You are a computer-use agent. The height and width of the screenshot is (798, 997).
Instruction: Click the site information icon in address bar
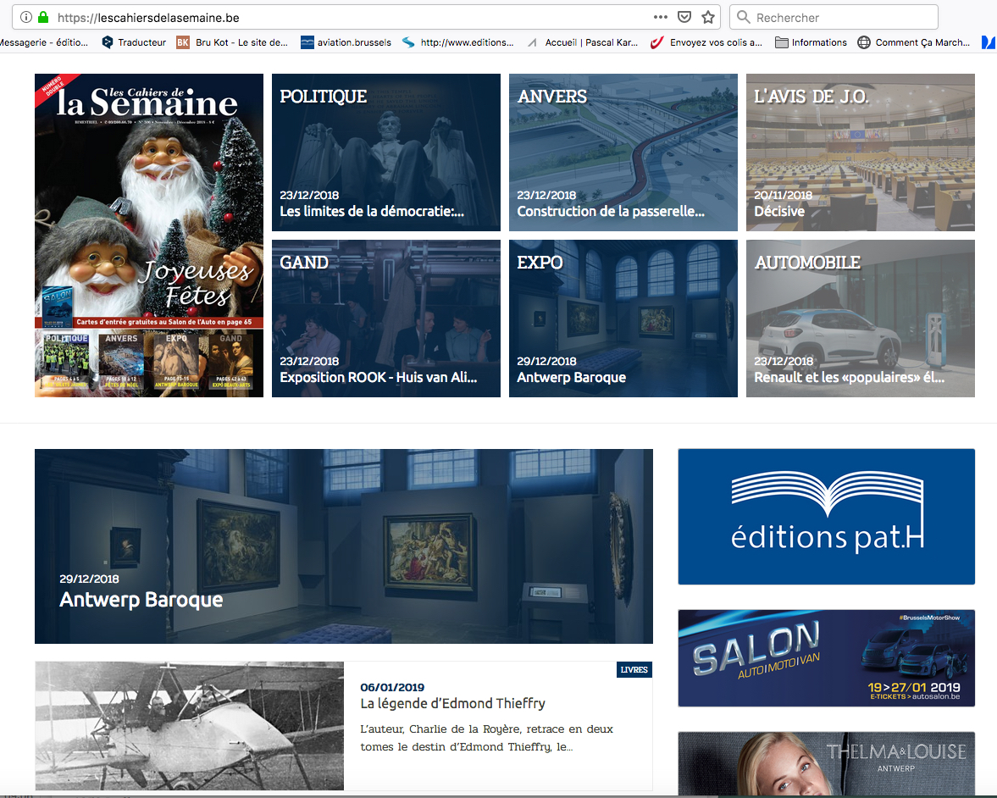25,17
